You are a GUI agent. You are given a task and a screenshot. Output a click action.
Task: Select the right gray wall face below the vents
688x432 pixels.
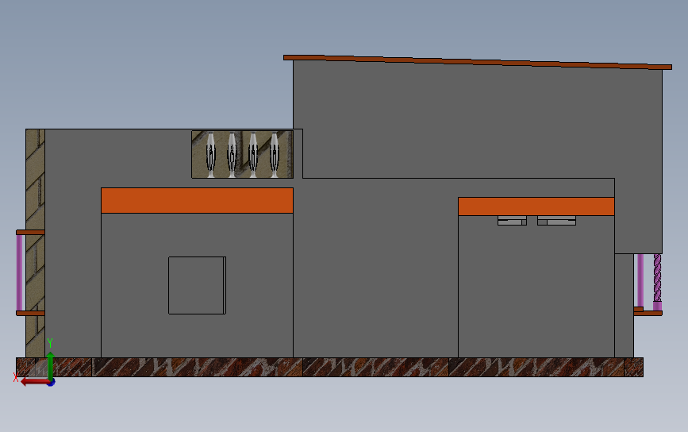[x=536, y=286]
